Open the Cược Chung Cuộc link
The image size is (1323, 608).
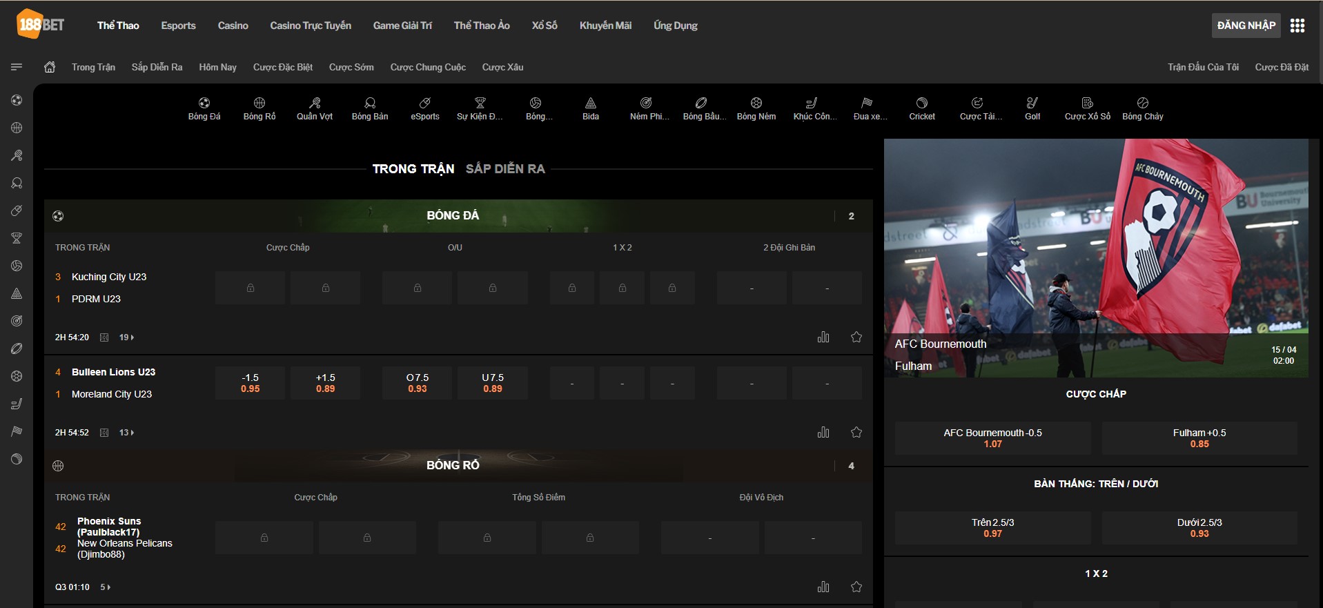coord(428,67)
